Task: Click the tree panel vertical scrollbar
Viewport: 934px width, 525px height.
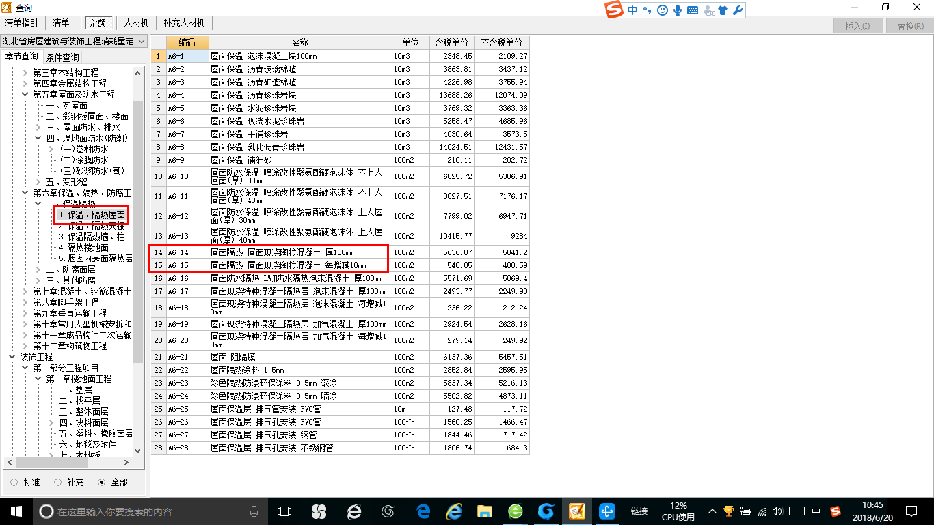Action: click(138, 232)
